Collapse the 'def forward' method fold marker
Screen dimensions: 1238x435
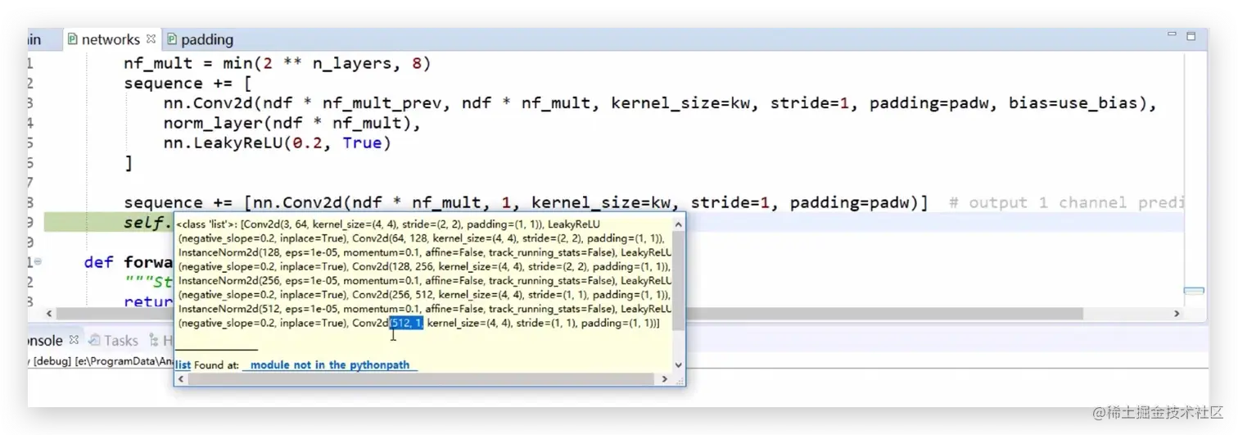[x=38, y=262]
